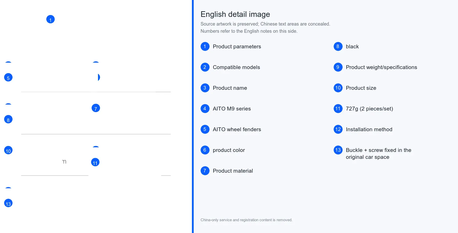This screenshot has width=458, height=233.
Task: Select legend badge 12 beside Installation method
Action: tap(338, 129)
